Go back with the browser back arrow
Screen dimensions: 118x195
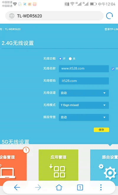(17, 187)
